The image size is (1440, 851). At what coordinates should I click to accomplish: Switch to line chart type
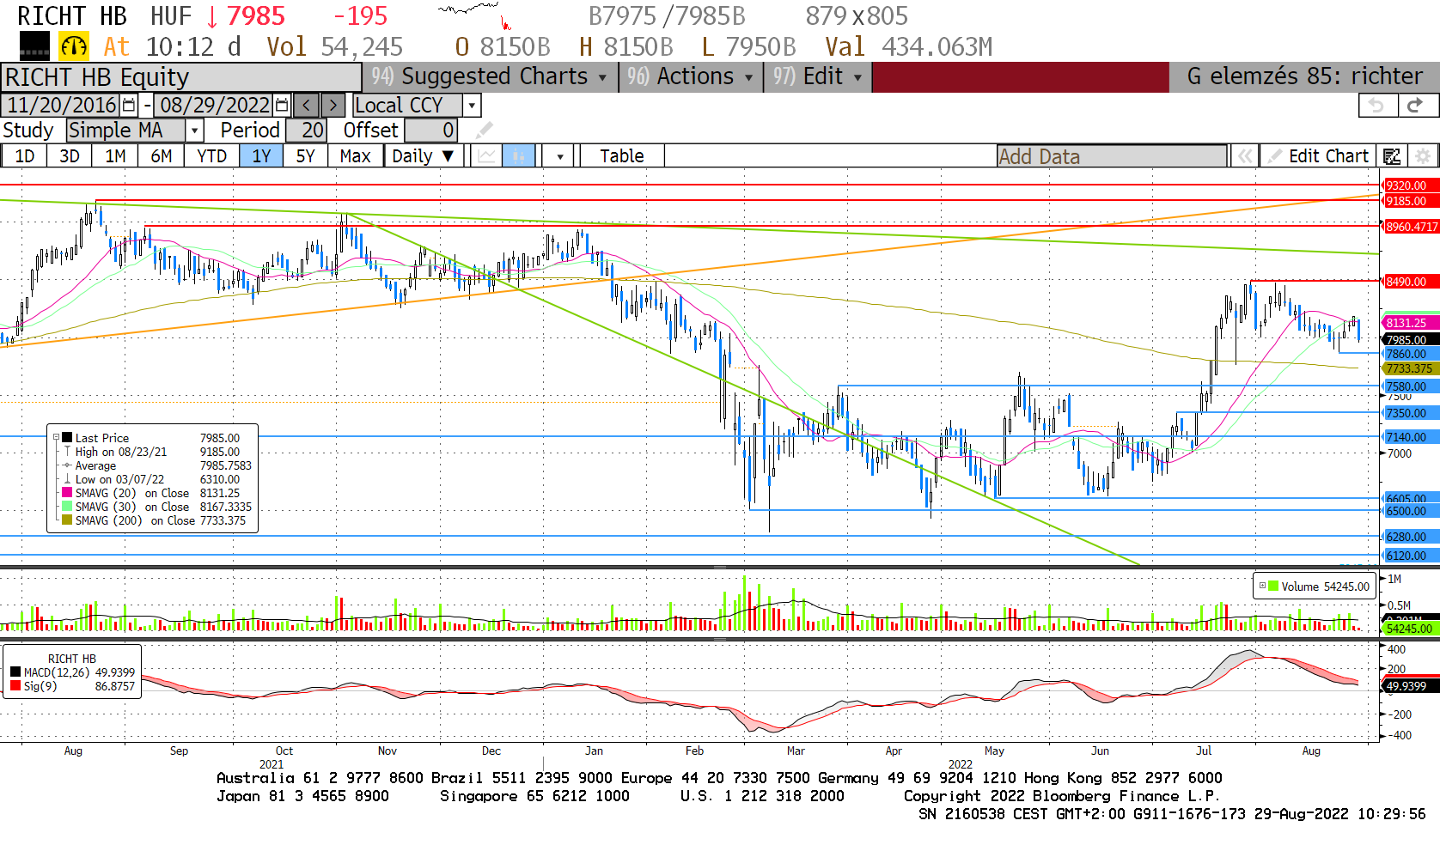click(x=486, y=156)
